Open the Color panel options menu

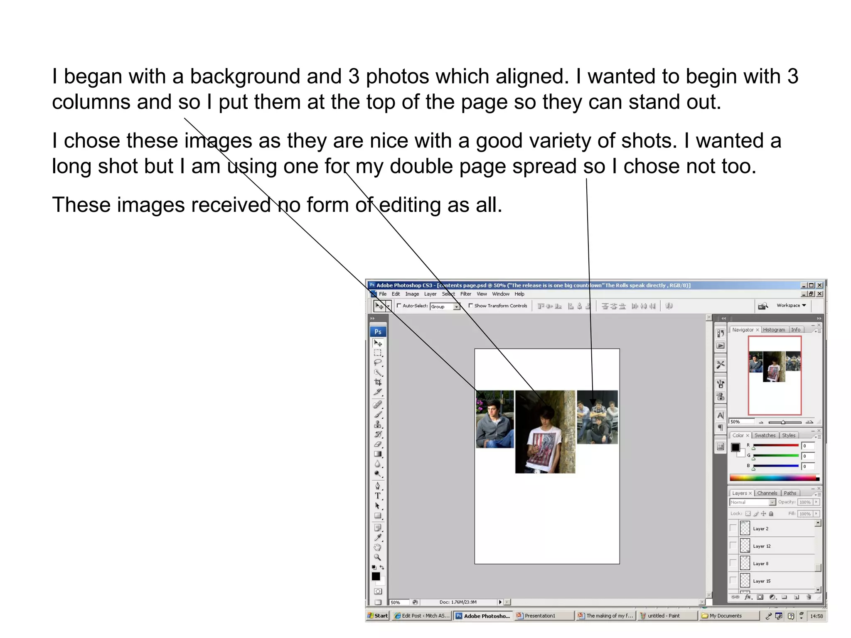click(x=818, y=437)
